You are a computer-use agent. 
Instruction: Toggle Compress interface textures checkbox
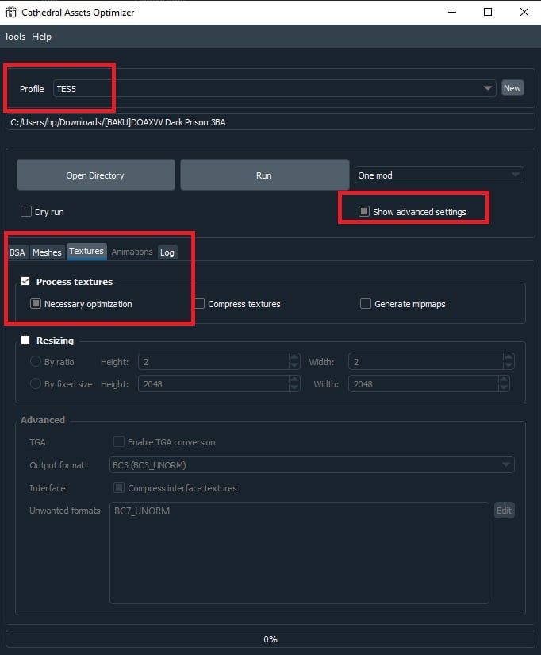(118, 487)
